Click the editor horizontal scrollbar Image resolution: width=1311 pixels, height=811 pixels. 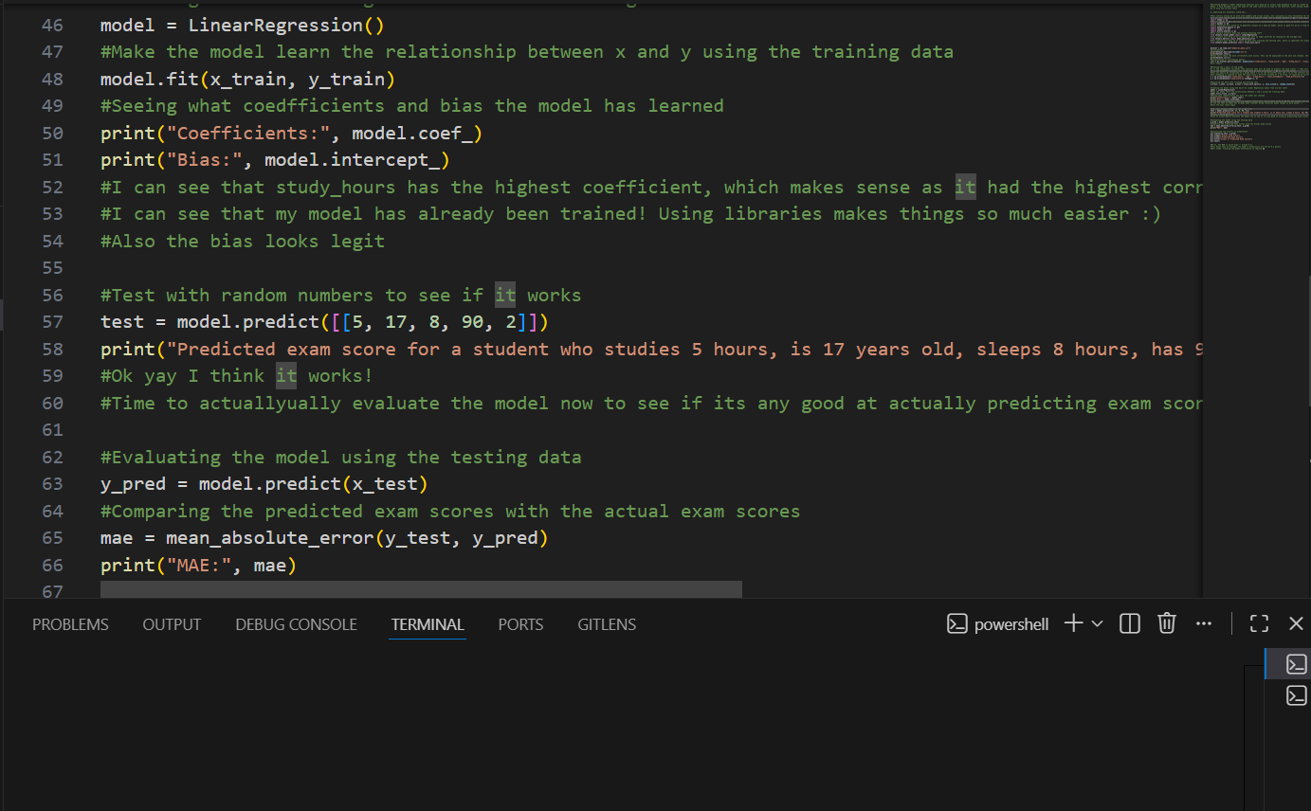(421, 590)
